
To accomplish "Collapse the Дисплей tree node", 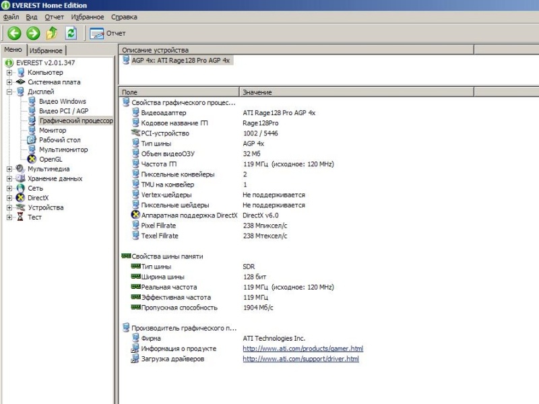I will pos(9,92).
